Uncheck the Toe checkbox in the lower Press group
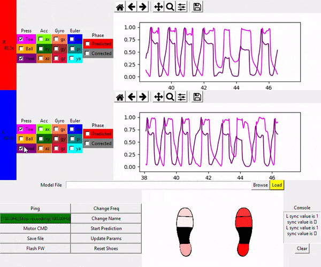 point(21,129)
